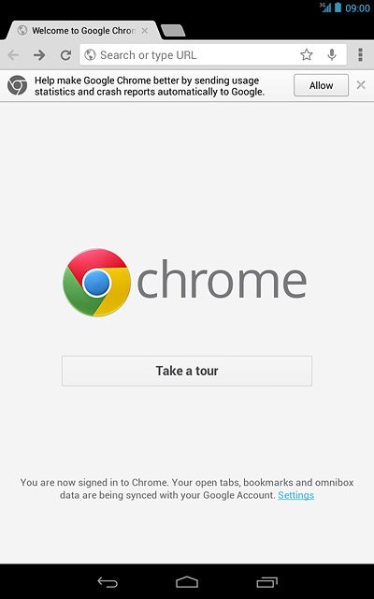Click the forward navigation arrow
This screenshot has height=599, width=374.
coord(39,55)
